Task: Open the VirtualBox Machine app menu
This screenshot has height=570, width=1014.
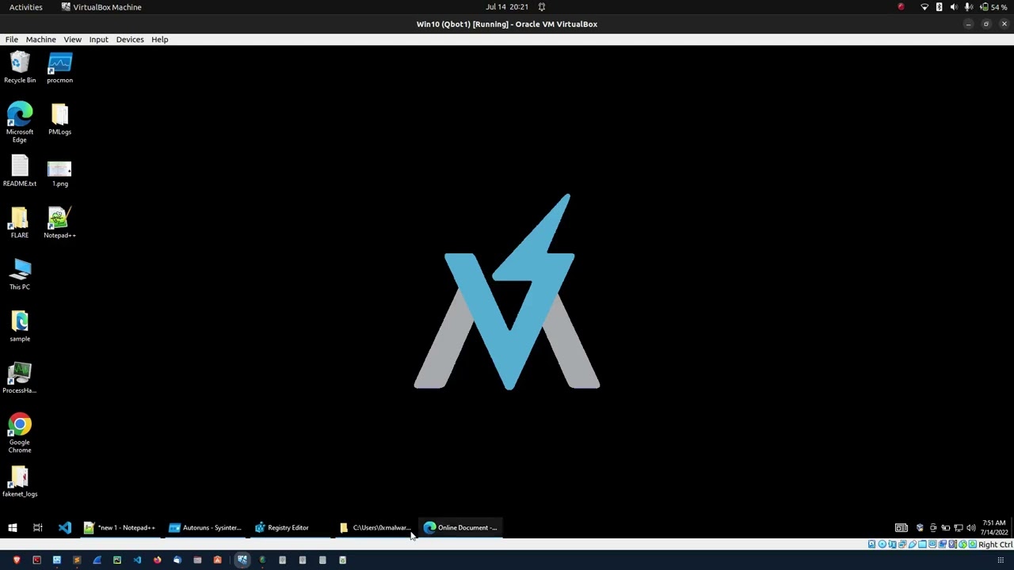Action: point(101,6)
